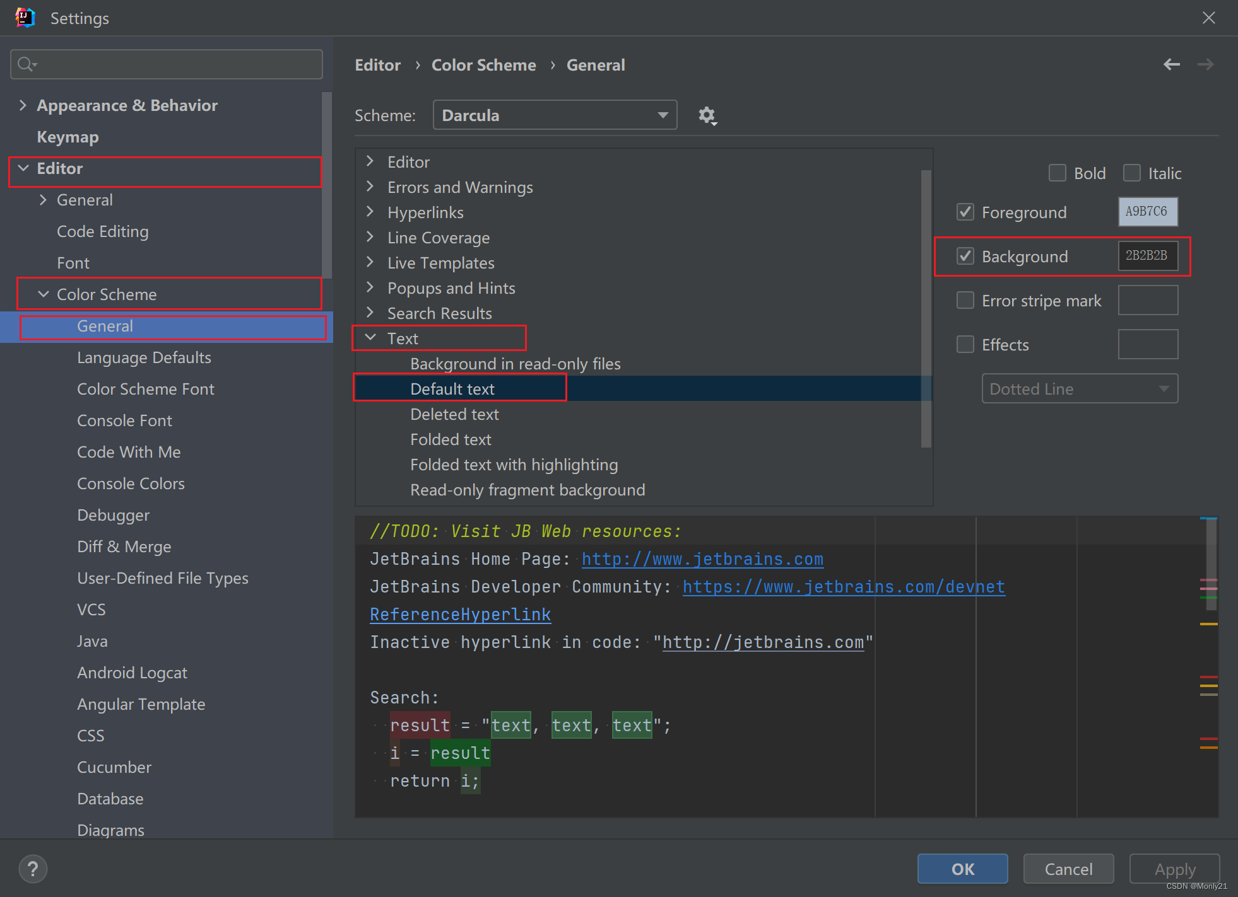The image size is (1238, 897).
Task: Open Console Colors settings
Action: click(x=131, y=483)
